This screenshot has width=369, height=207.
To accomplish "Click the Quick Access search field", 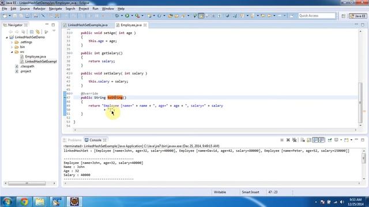I will (317, 16).
